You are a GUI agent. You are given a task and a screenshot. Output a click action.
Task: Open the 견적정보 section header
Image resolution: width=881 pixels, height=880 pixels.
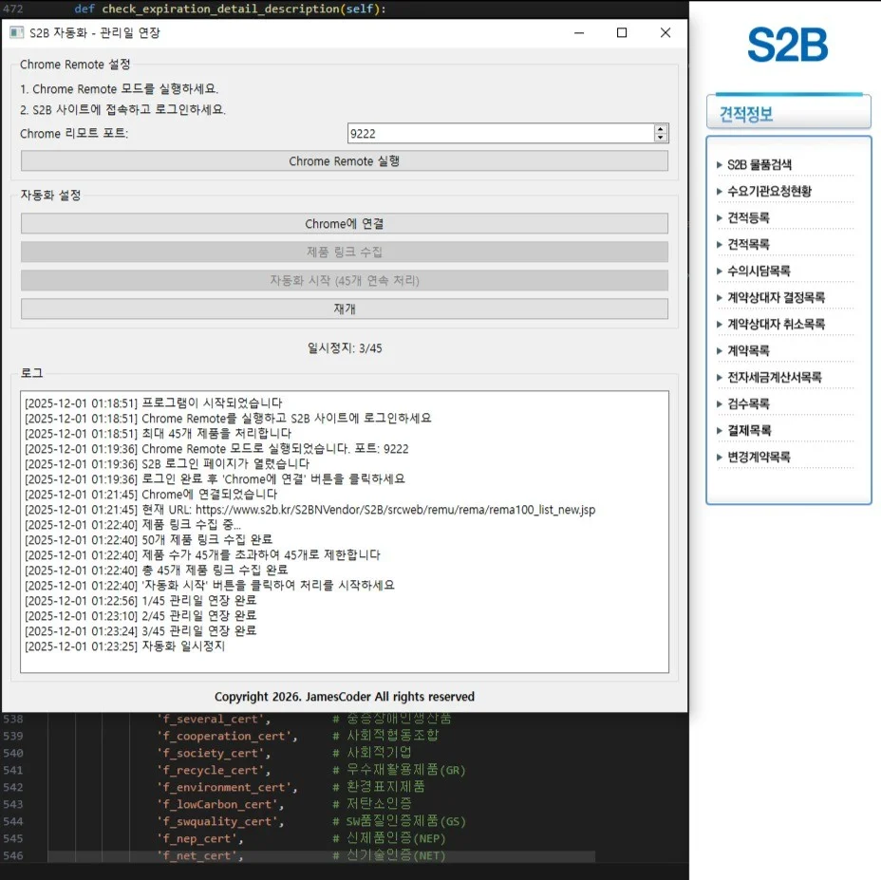788,114
